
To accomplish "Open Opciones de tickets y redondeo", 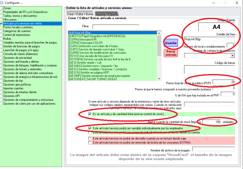I will click(x=22, y=69).
